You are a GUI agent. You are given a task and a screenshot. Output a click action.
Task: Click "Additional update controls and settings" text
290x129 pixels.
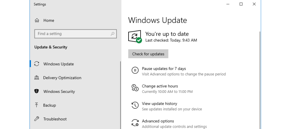(174, 127)
